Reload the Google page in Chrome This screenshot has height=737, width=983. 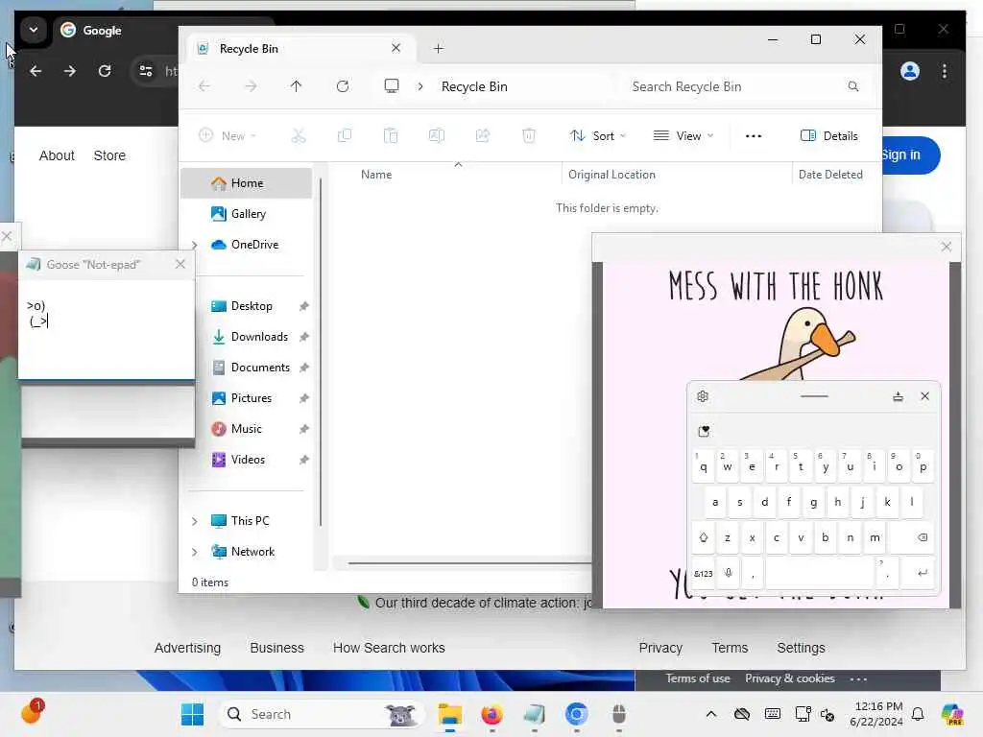tap(105, 71)
